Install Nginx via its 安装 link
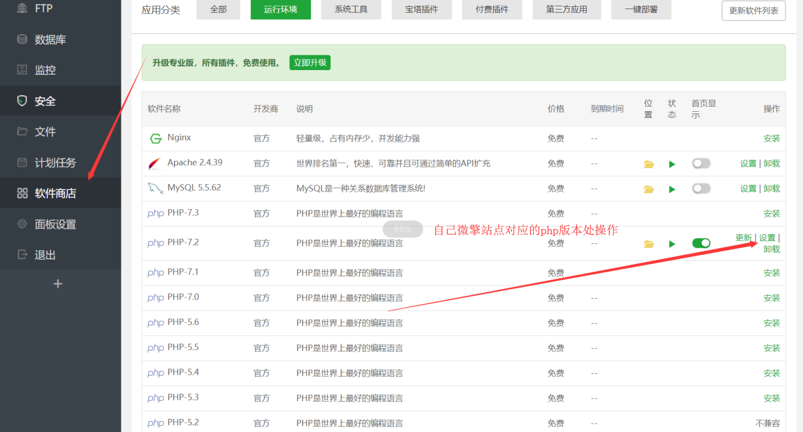The width and height of the screenshot is (803, 432). pyautogui.click(x=772, y=138)
